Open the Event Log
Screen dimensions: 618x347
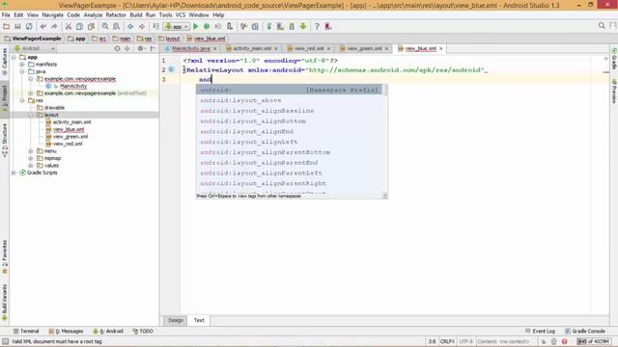click(x=540, y=332)
